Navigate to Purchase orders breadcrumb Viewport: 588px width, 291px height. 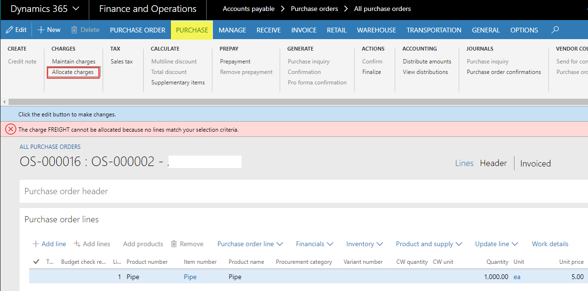[x=315, y=9]
